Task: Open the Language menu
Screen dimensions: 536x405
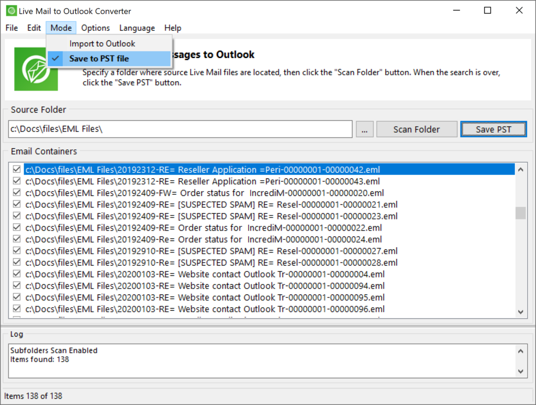Action: [137, 28]
